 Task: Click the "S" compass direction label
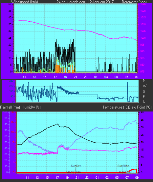tap(144, 91)
